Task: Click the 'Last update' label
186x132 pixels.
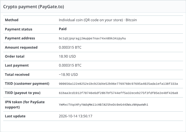Action: pos(15,116)
